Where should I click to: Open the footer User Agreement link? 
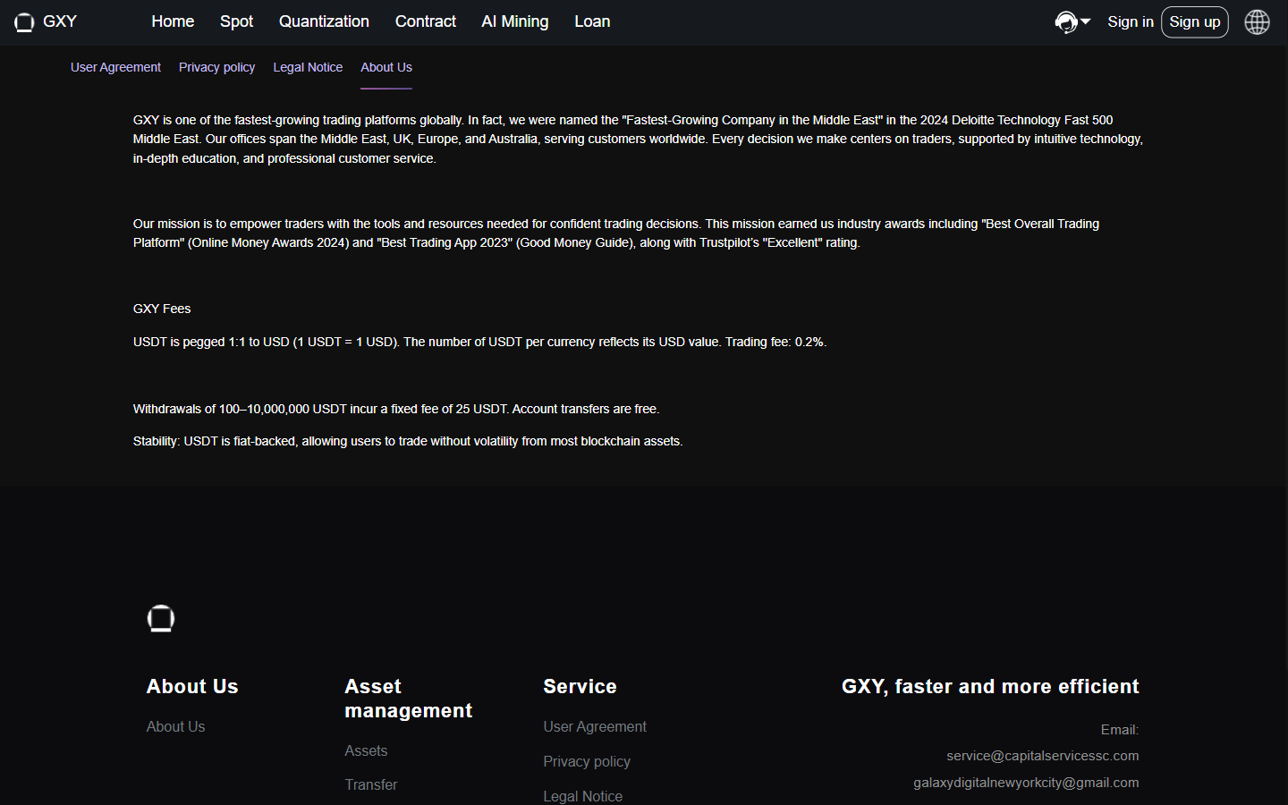[595, 726]
